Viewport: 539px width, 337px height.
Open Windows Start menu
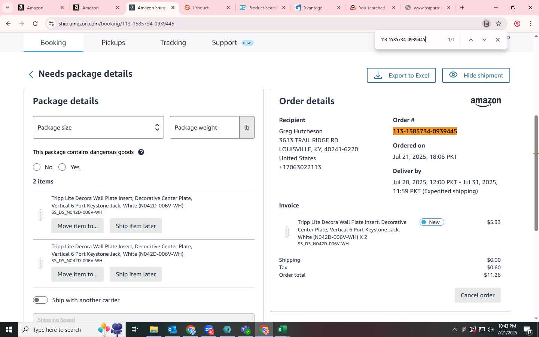(9, 330)
